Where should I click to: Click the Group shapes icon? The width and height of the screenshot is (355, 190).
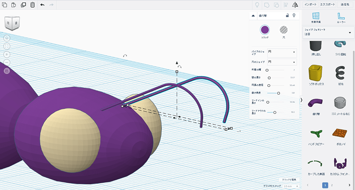(267, 5)
